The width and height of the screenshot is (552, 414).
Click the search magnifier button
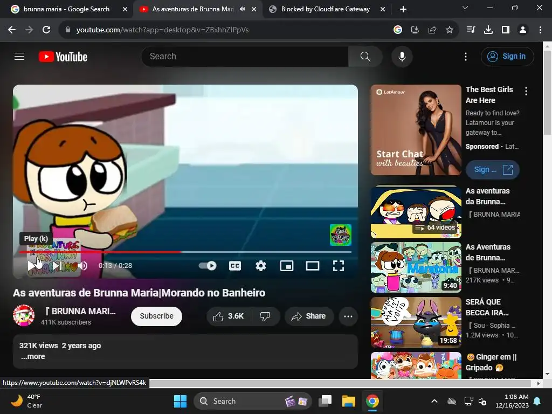(365, 56)
